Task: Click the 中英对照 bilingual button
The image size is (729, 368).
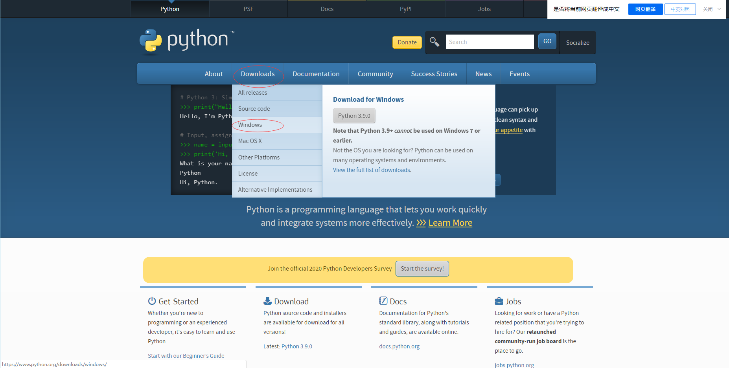Action: [680, 9]
